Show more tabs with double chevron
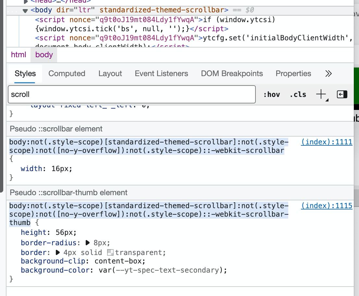Viewport: 359px width, 296px height. point(328,74)
